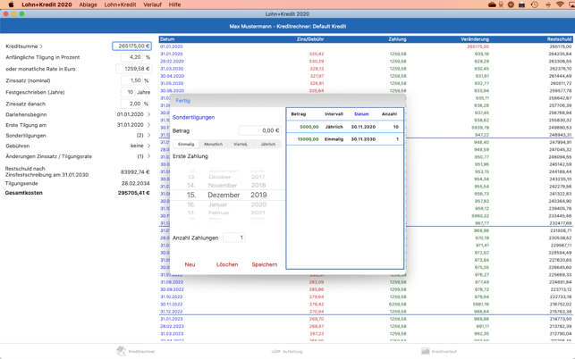Image resolution: width=575 pixels, height=359 pixels.
Task: Click the Gesamtkosten value 295705,41 €
Action: [133, 193]
